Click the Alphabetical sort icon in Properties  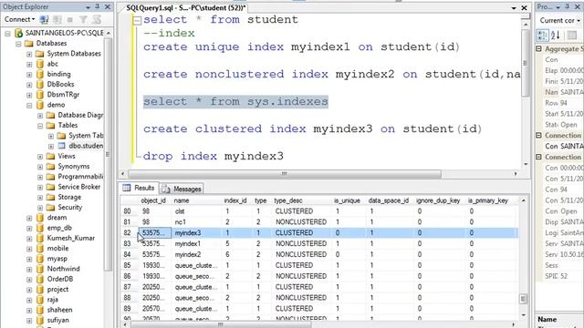click(x=556, y=36)
